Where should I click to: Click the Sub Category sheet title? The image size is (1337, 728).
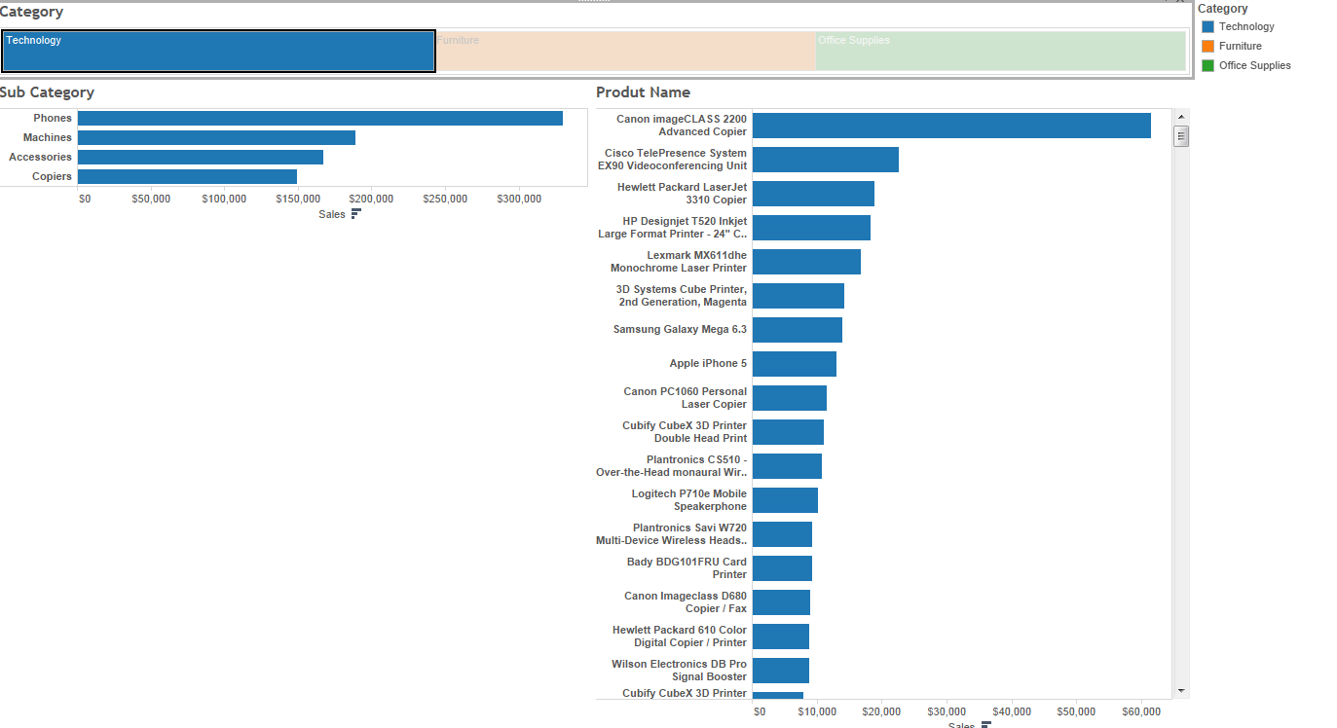[47, 92]
